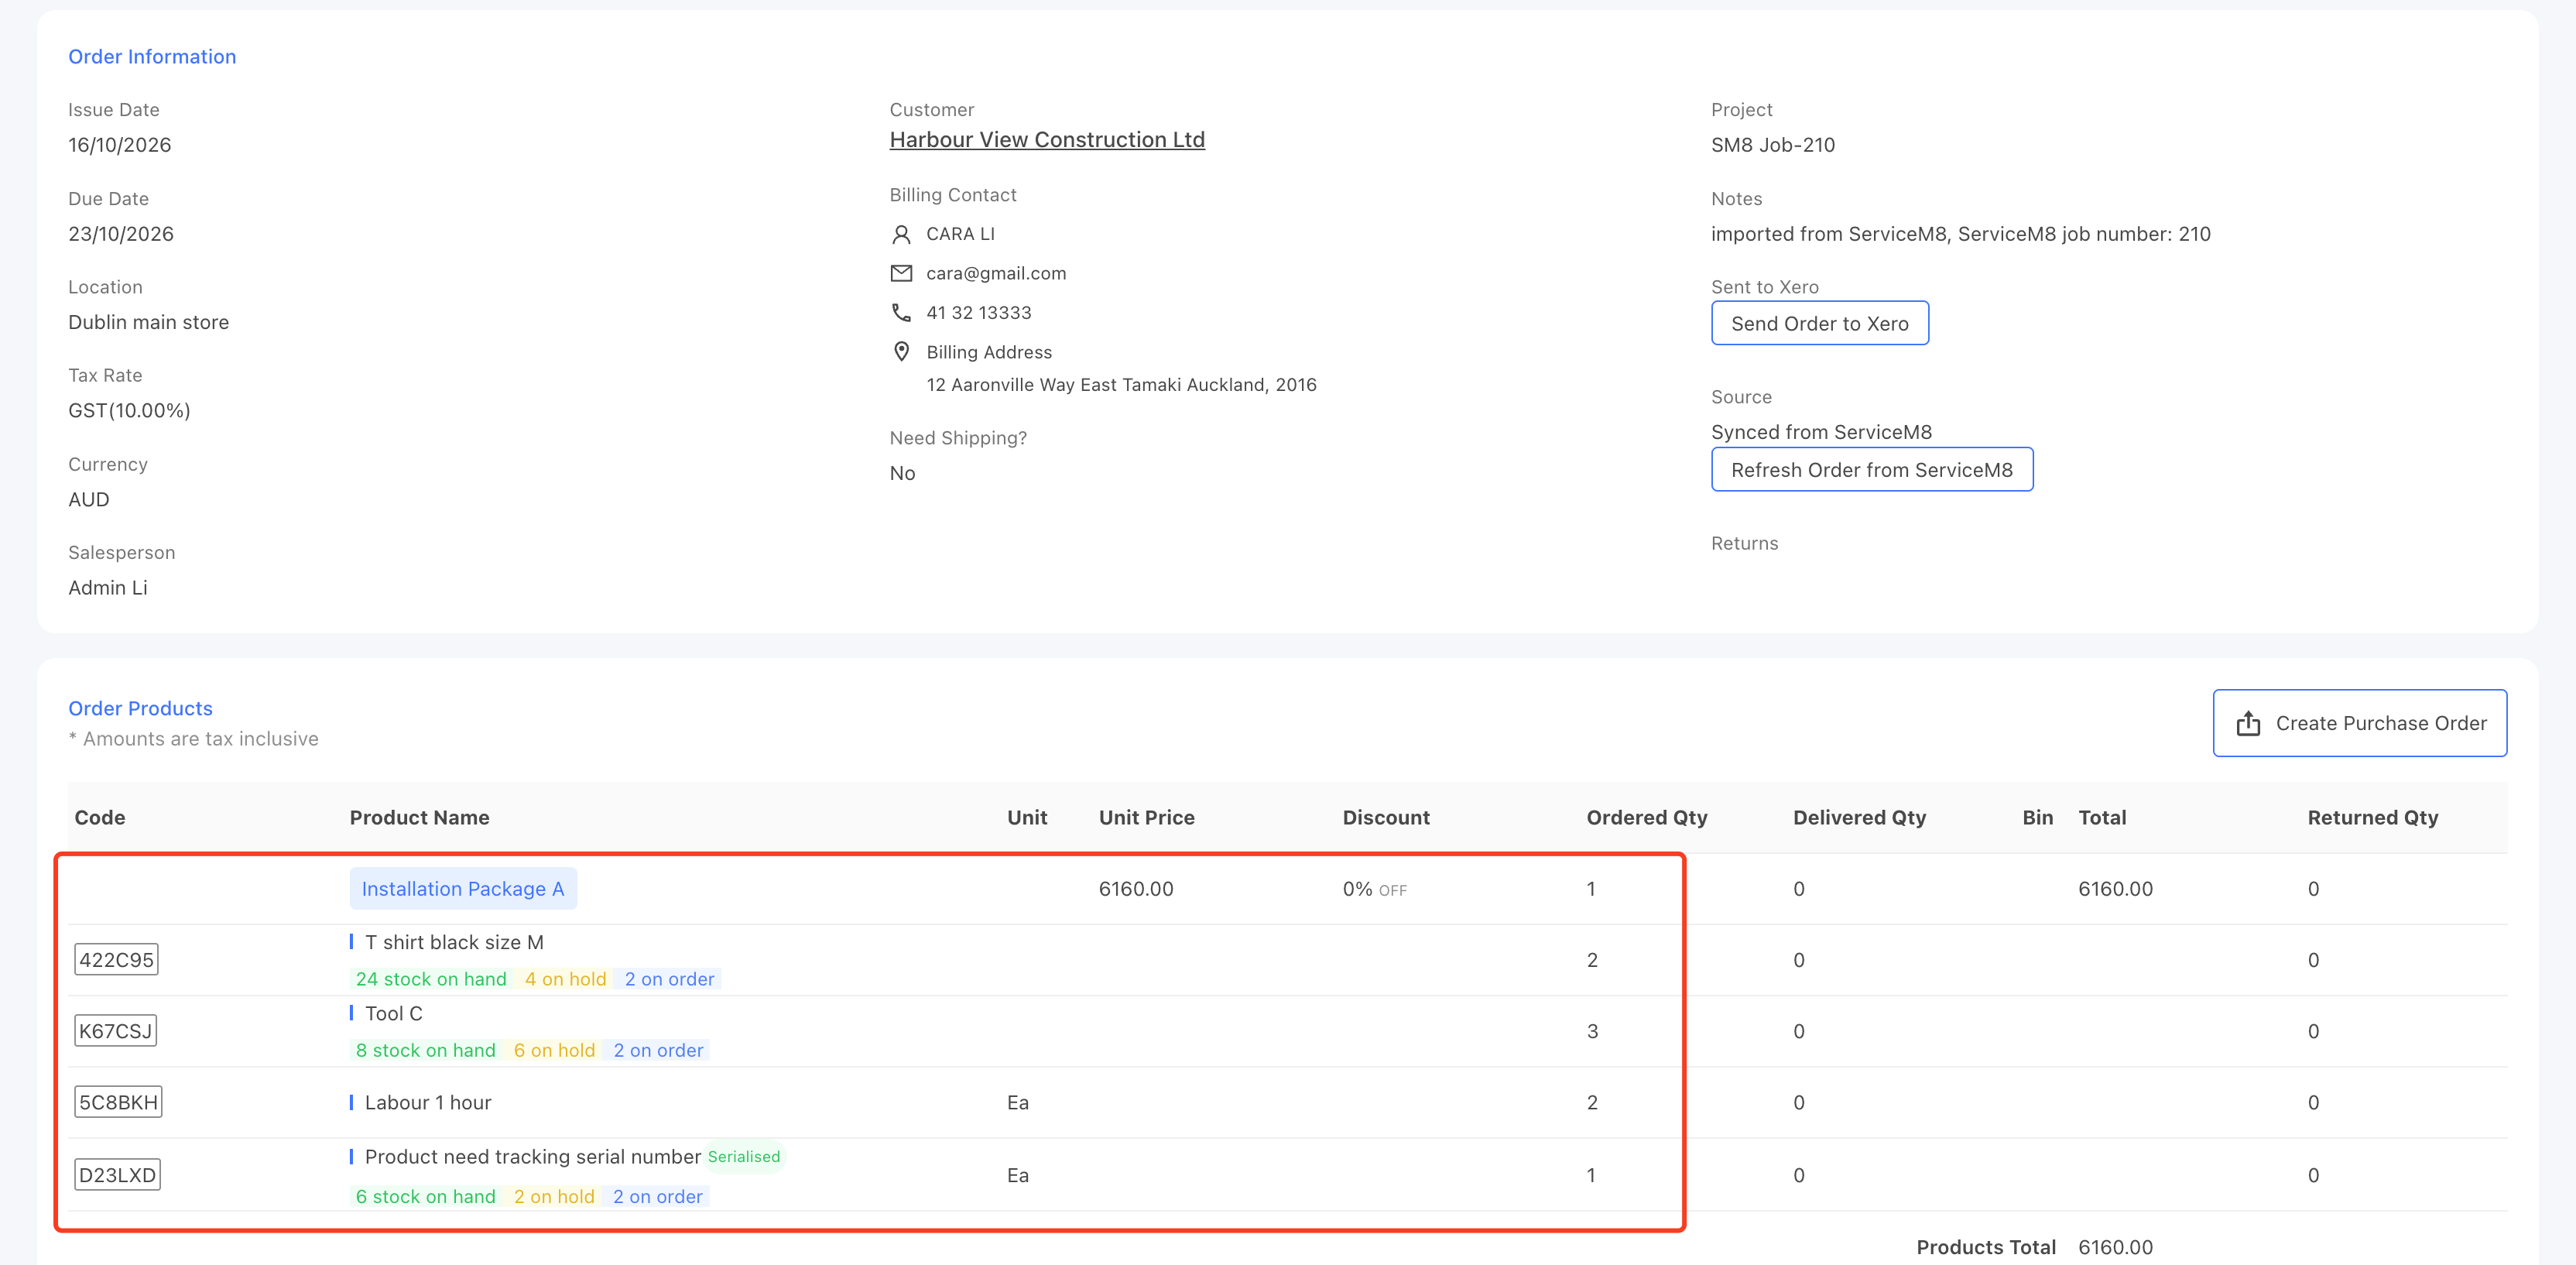Click product code K67CSJ
This screenshot has width=2576, height=1265.
[x=115, y=1031]
